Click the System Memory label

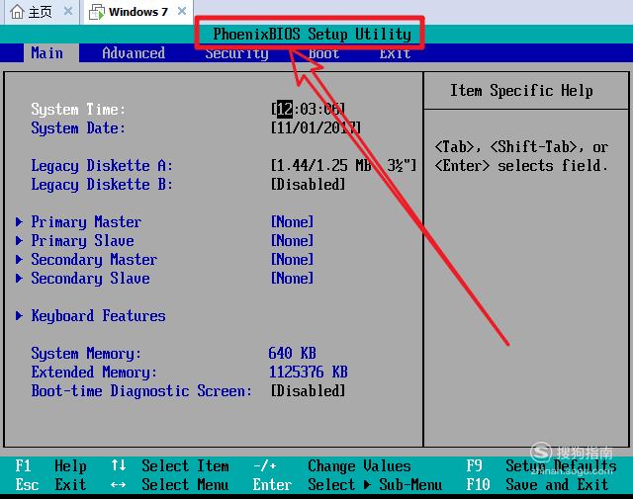click(x=86, y=354)
